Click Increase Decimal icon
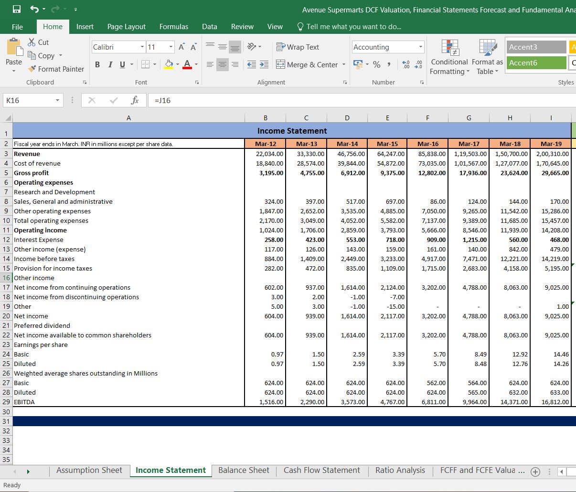 [x=406, y=64]
